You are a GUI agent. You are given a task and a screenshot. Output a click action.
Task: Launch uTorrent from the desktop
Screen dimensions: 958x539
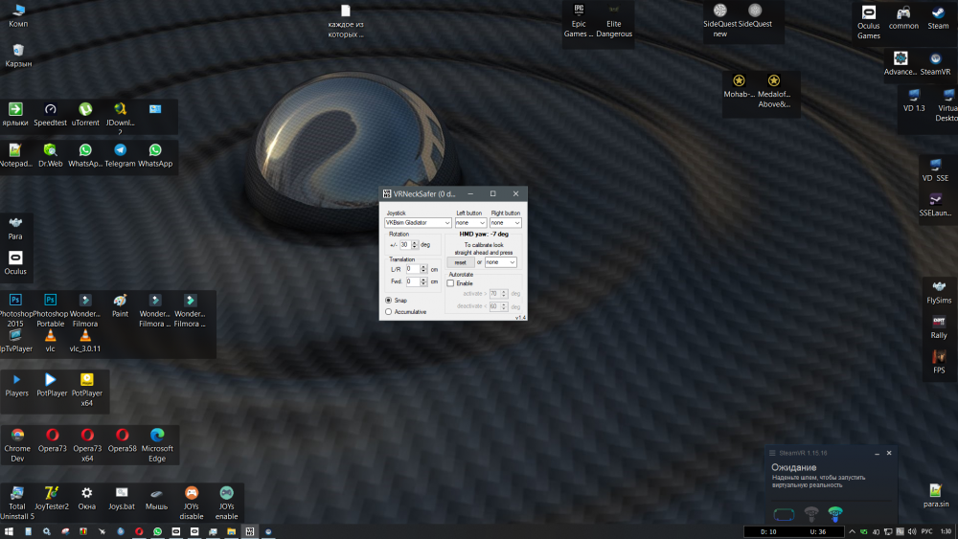85,114
